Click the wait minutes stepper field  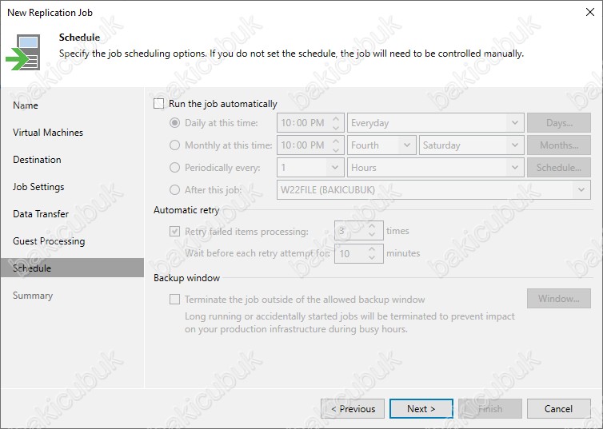tap(359, 253)
